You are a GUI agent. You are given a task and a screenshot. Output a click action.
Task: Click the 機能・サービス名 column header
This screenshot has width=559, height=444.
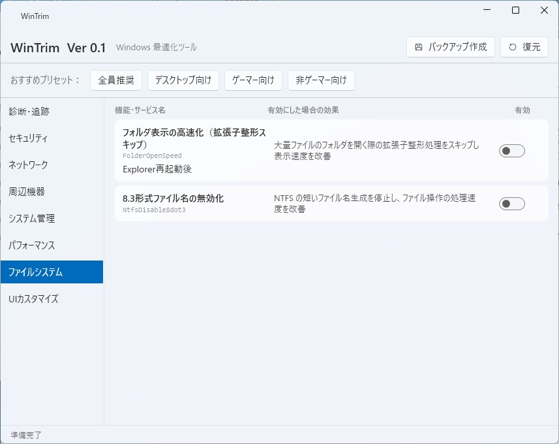click(140, 110)
